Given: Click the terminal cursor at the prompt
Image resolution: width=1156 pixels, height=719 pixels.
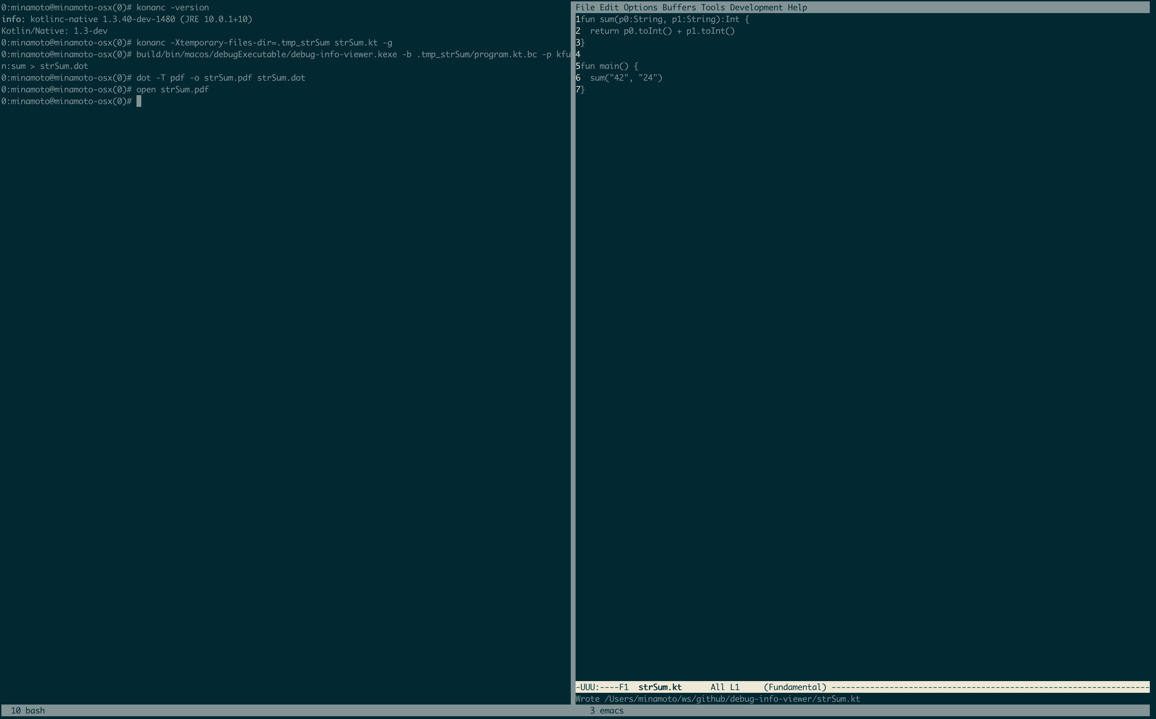Looking at the screenshot, I should 139,101.
